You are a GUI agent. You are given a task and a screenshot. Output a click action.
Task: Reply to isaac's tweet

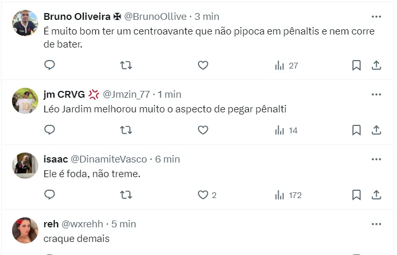[x=50, y=195]
